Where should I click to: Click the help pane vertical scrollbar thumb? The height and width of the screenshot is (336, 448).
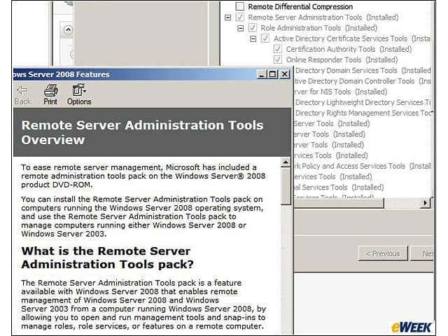pyautogui.click(x=286, y=186)
